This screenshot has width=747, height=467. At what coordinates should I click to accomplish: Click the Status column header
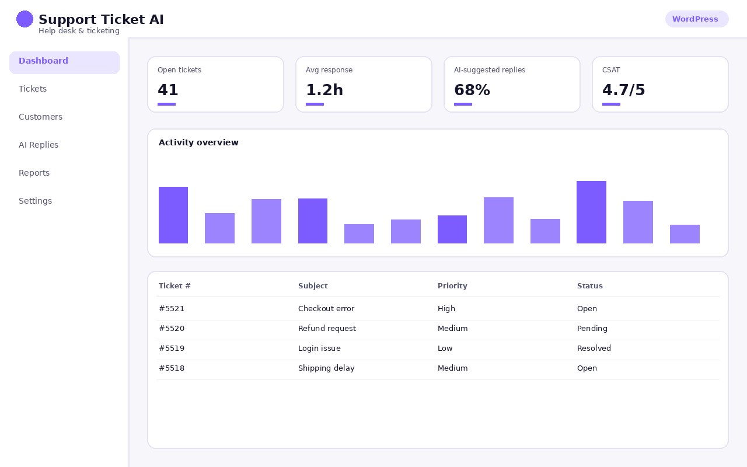589,286
